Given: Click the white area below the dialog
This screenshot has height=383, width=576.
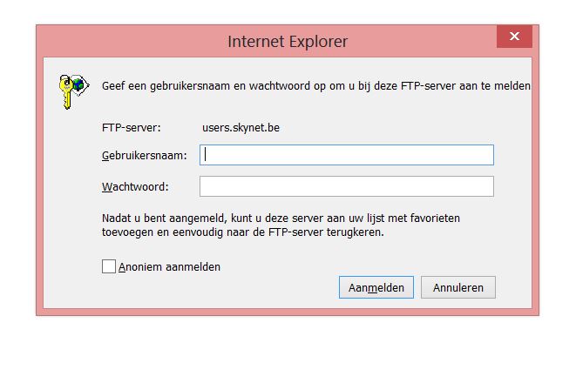Looking at the screenshot, I should (x=288, y=348).
